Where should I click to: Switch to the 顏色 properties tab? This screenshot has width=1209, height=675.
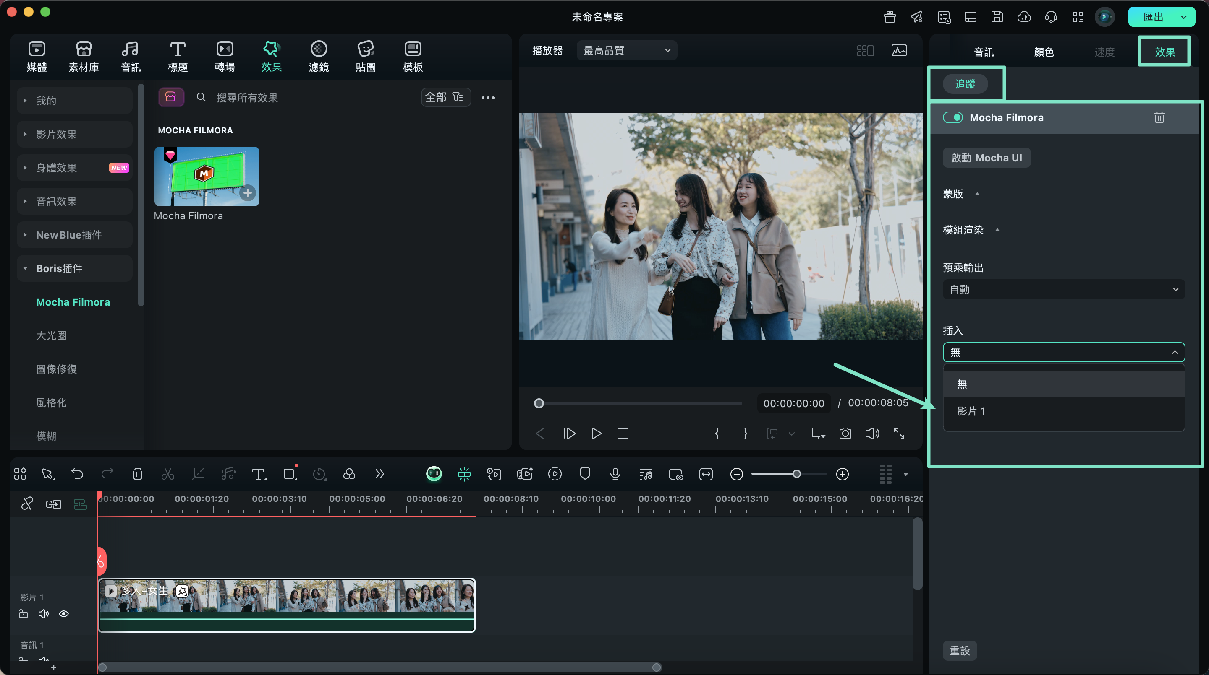tap(1044, 52)
